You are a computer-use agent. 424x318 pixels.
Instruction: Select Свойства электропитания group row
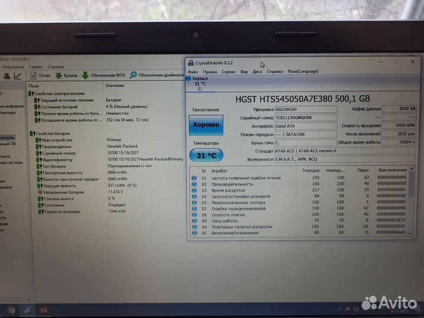tap(57, 94)
